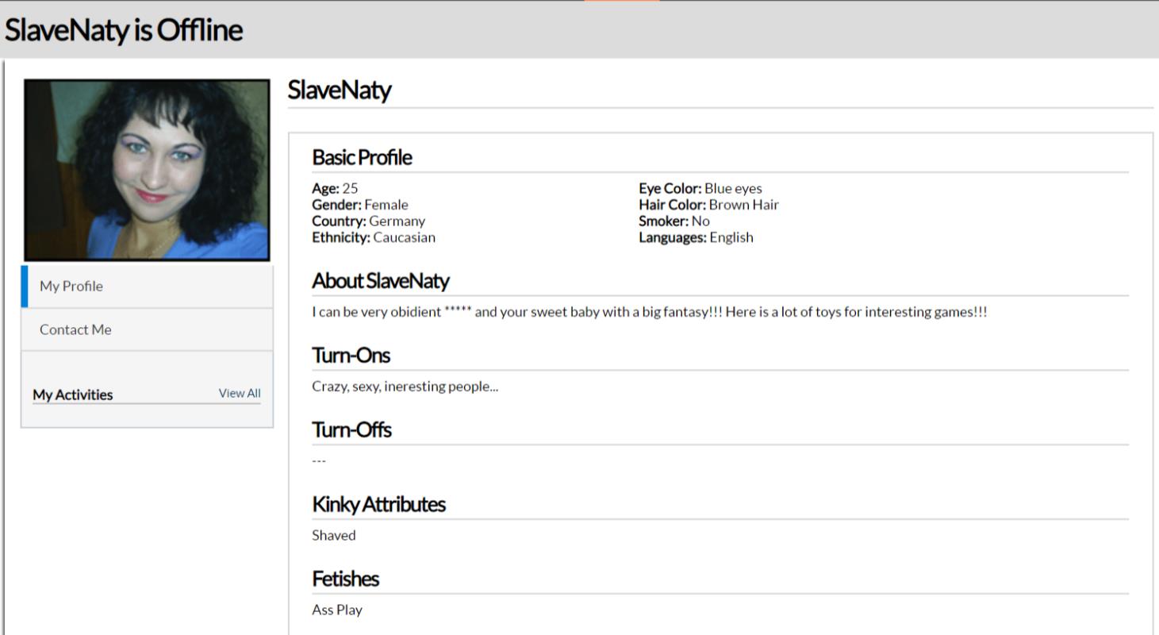Click the Country: Germany entry
The image size is (1159, 635).
tap(368, 221)
